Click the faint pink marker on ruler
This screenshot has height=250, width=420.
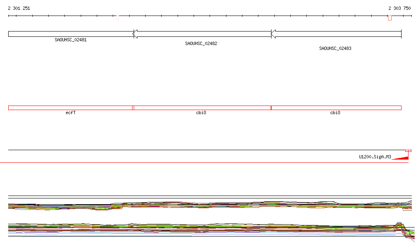click(118, 18)
